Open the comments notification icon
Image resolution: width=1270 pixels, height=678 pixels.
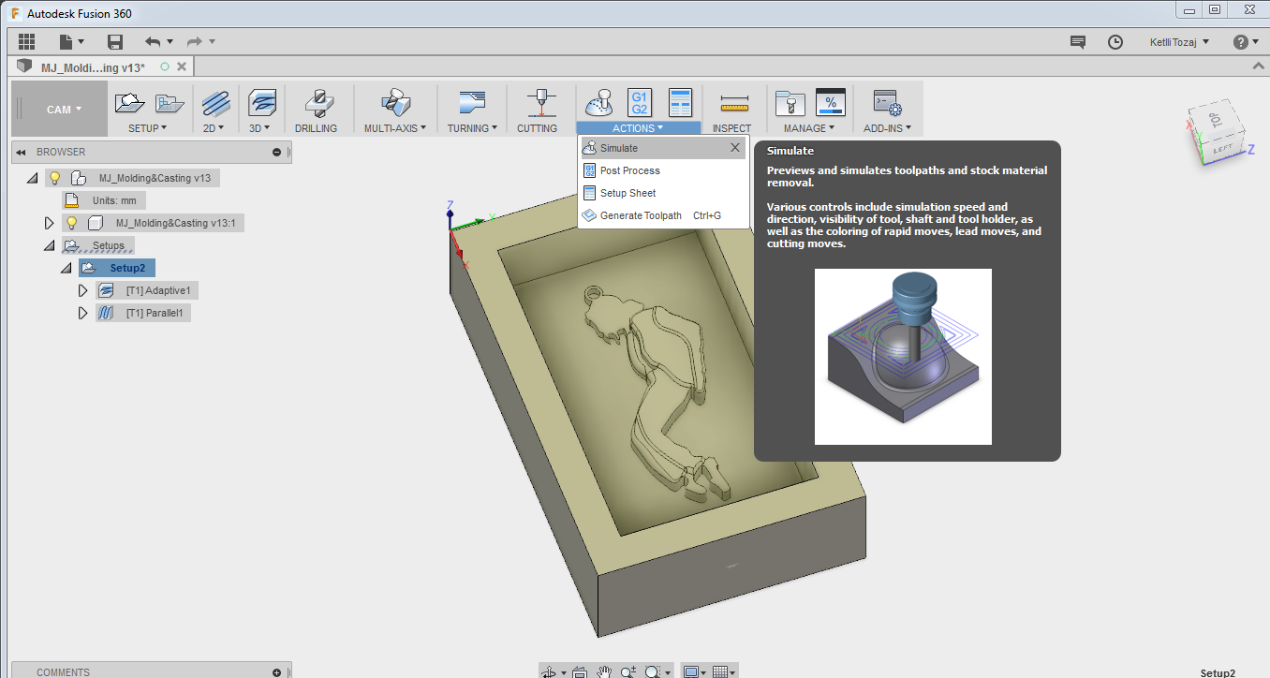[1078, 41]
